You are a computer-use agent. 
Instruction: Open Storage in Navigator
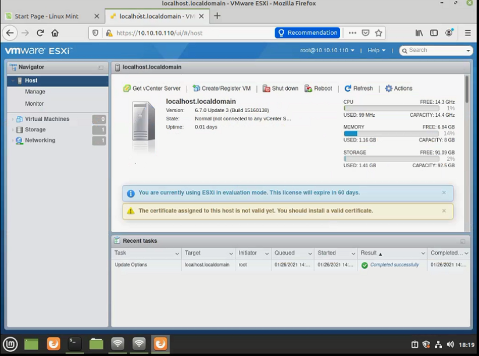point(35,130)
